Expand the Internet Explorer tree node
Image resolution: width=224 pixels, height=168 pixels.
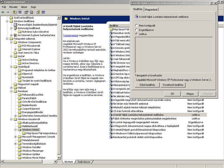pos(15,49)
